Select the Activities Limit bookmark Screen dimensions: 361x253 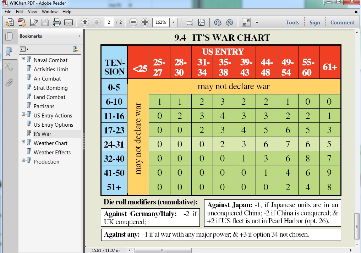point(51,69)
